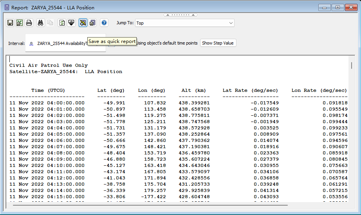Click altitude value 428.604748
361x215 pixels.
[x=194, y=197]
